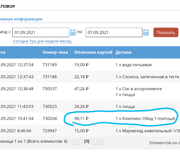This screenshot has width=180, height=152.
Task: Select receipt number 730523
Action: [50, 107]
